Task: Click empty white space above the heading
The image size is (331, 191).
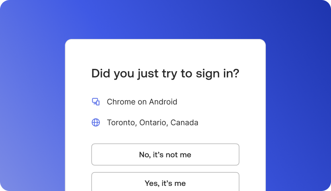Action: [x=165, y=52]
